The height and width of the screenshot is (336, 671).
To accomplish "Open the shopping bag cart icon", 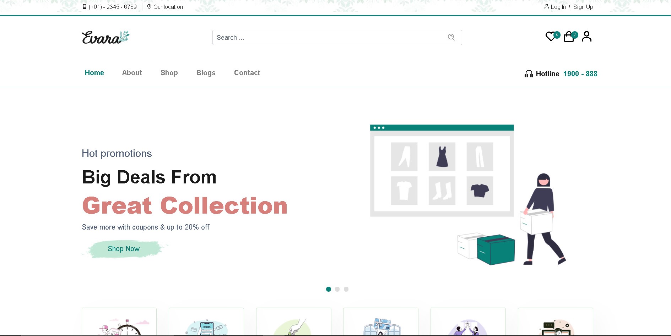I will pyautogui.click(x=569, y=37).
